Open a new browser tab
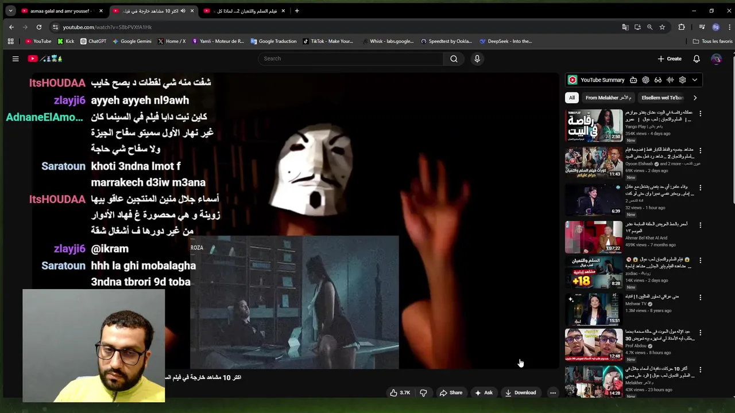Viewport: 735px width, 413px height. 297,11
